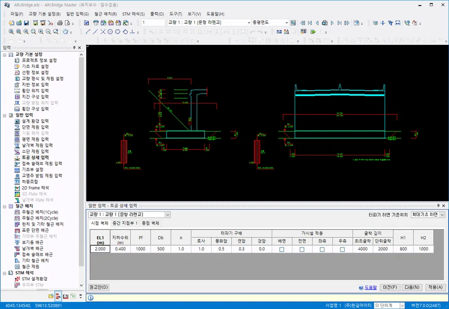Click the 최초굴착 cell 4000
This screenshot has height=309, width=449.
362,249
